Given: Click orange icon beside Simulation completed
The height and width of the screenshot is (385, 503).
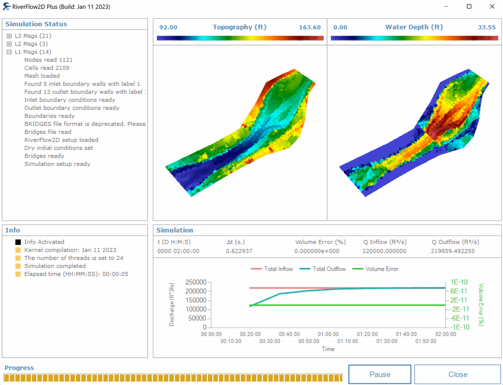Looking at the screenshot, I should 18,266.
